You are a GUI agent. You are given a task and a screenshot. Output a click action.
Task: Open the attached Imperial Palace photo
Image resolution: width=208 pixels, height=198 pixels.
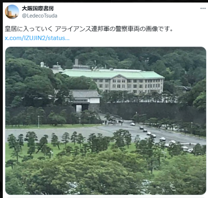(106, 121)
